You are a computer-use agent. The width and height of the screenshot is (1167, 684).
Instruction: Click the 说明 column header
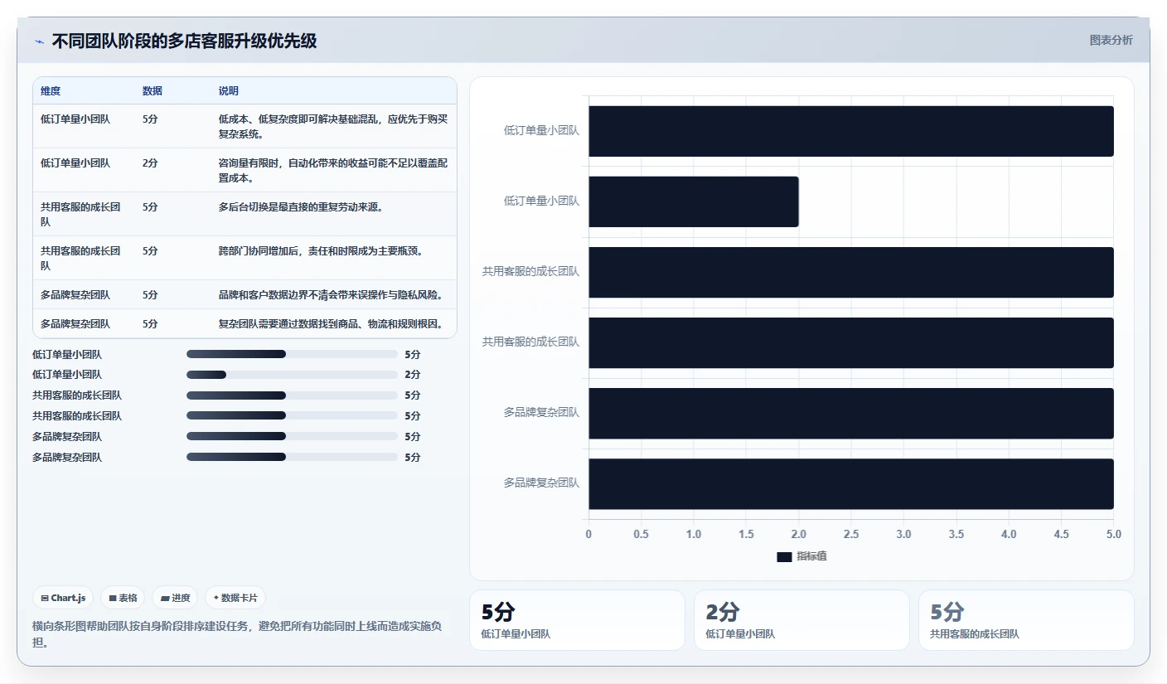point(229,90)
